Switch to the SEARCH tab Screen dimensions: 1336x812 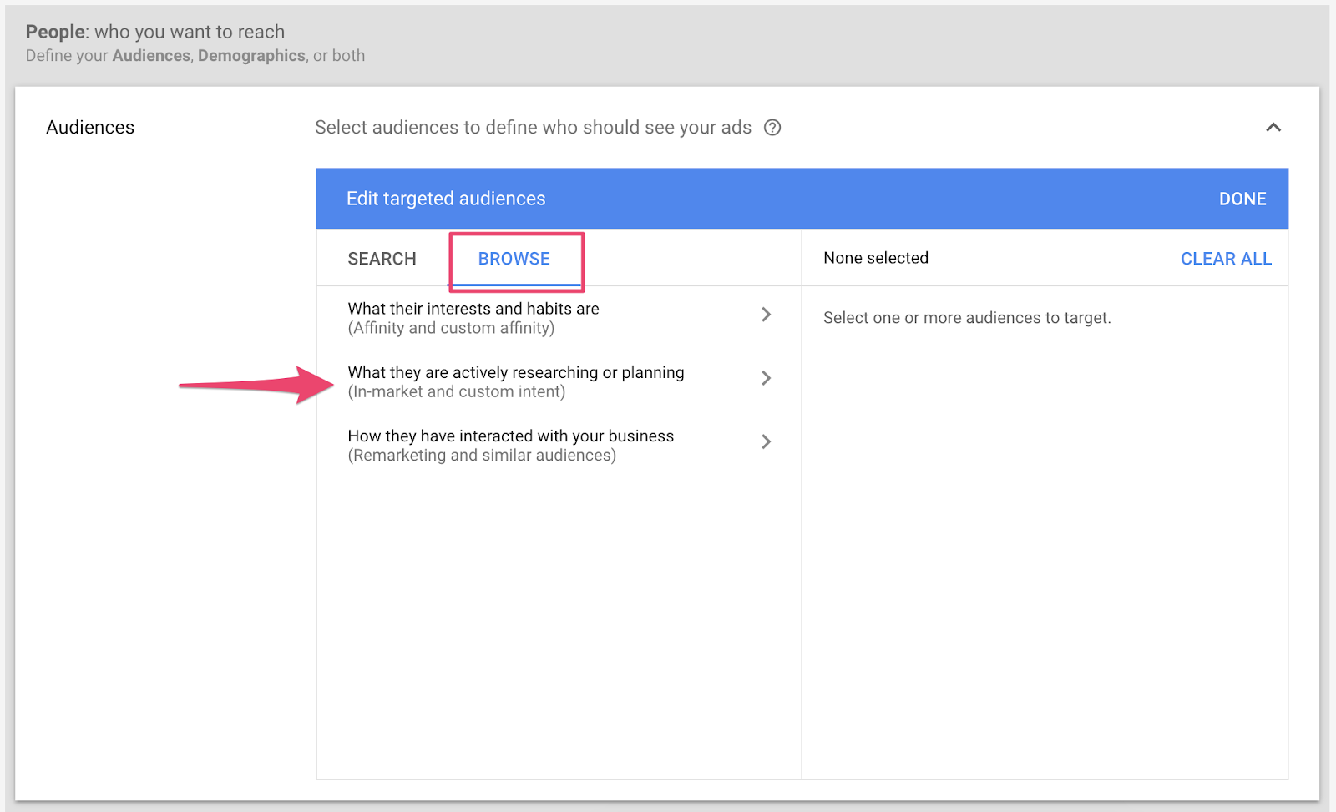(x=382, y=259)
